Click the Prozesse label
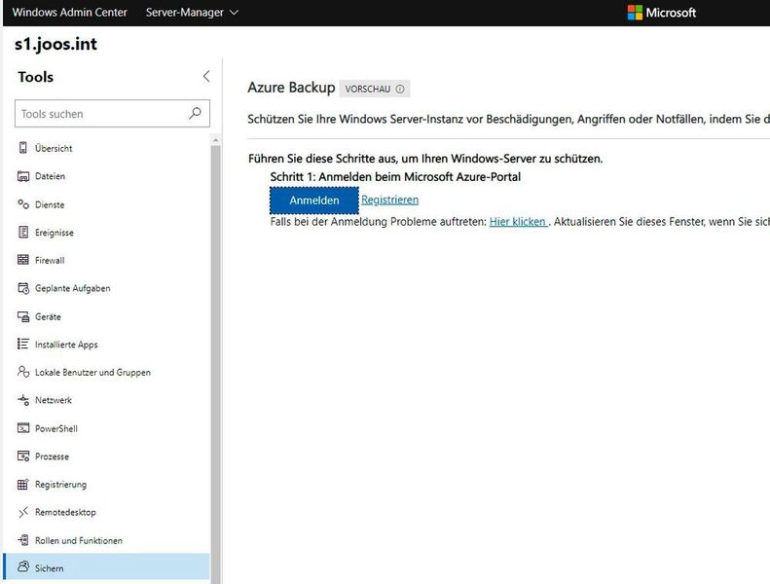Screen dimensions: 770x584 [x=52, y=456]
